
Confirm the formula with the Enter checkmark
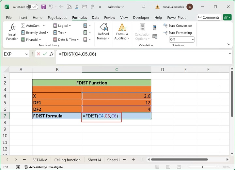tap(45, 54)
